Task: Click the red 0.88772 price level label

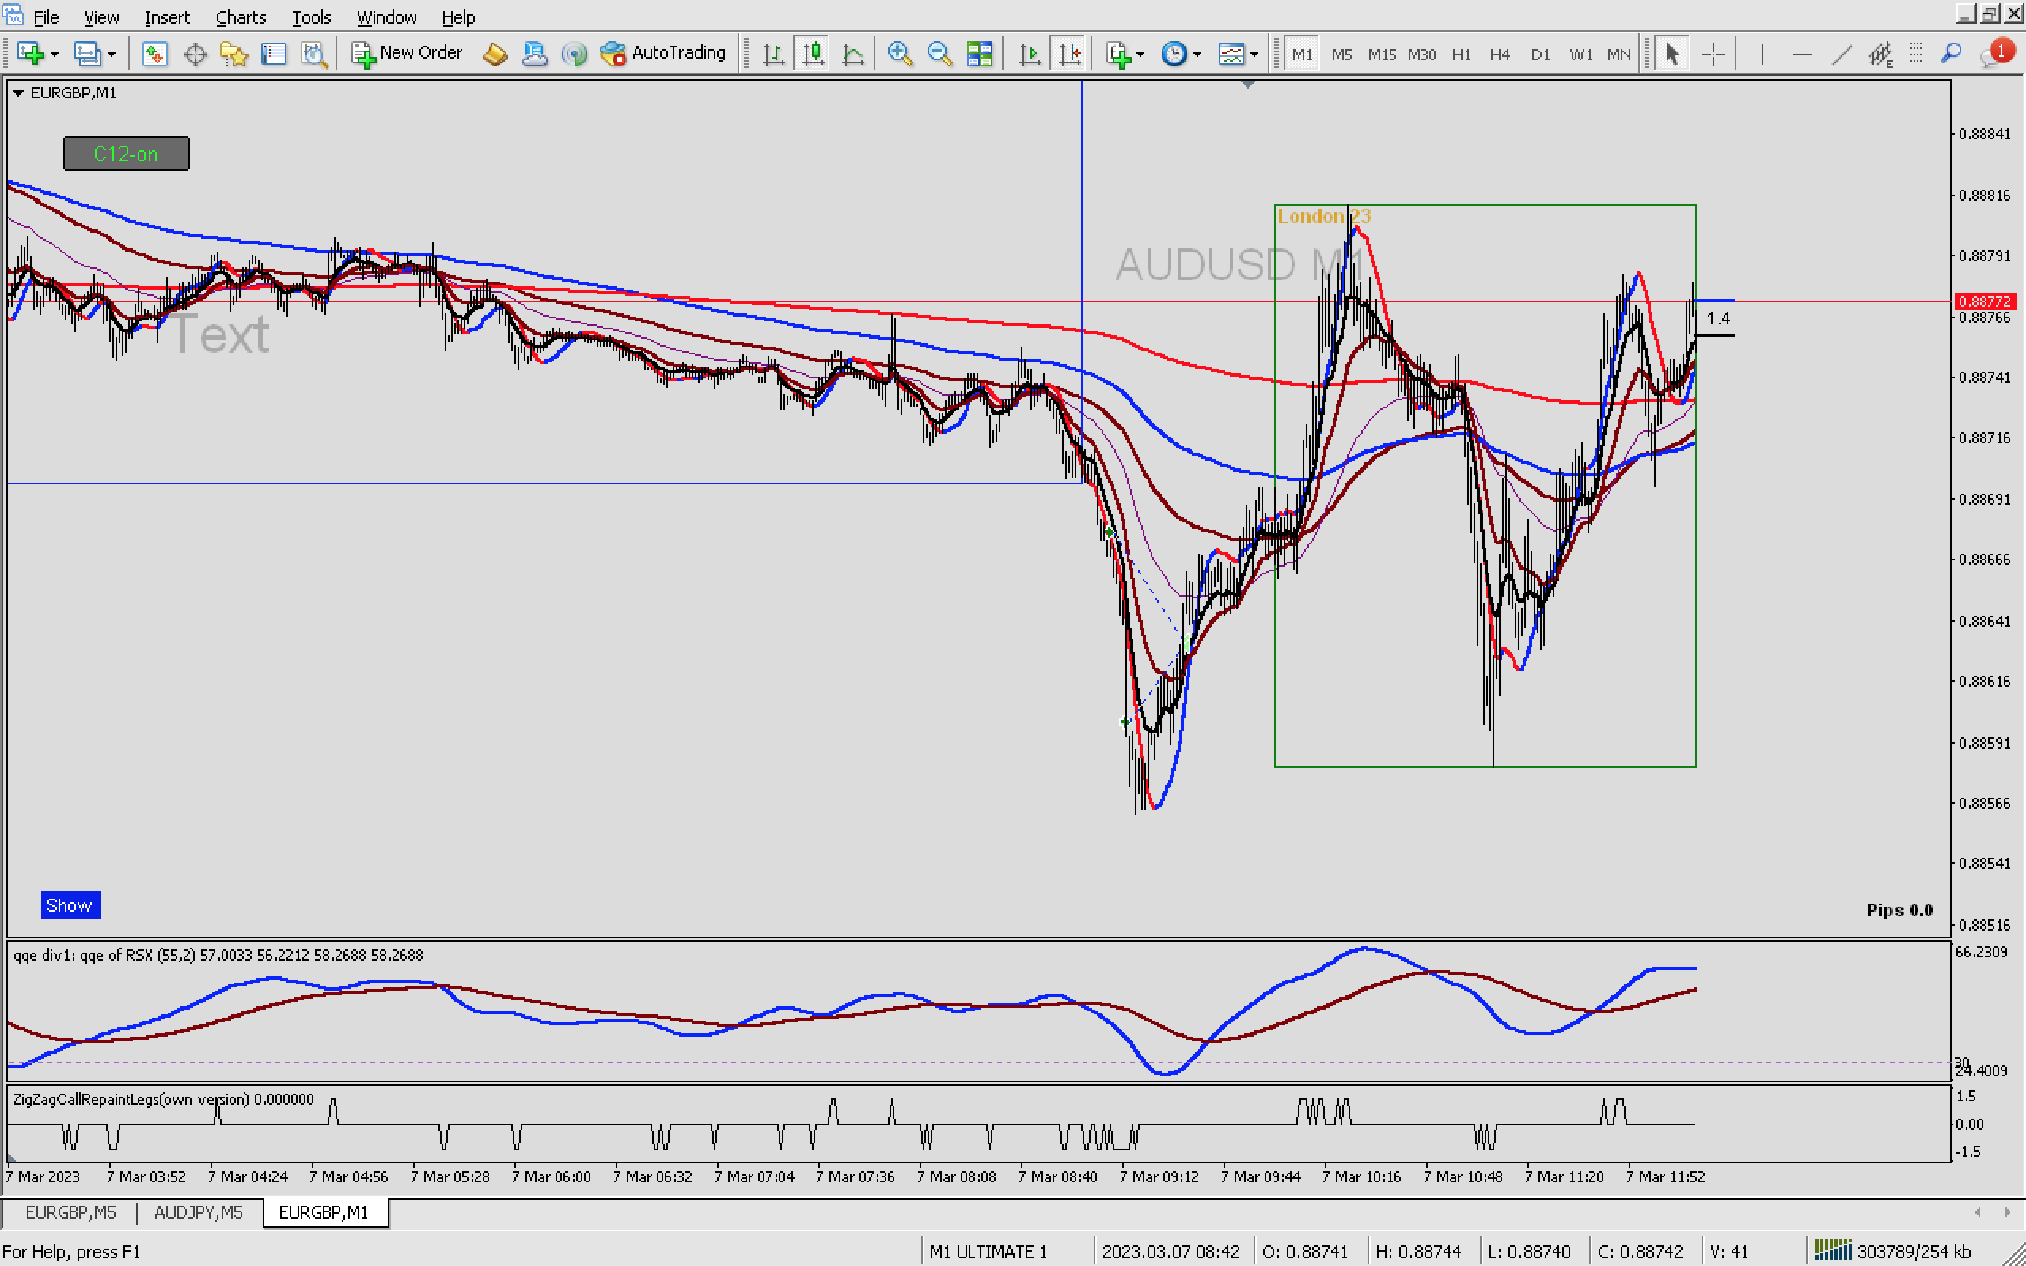Action: 1986,301
